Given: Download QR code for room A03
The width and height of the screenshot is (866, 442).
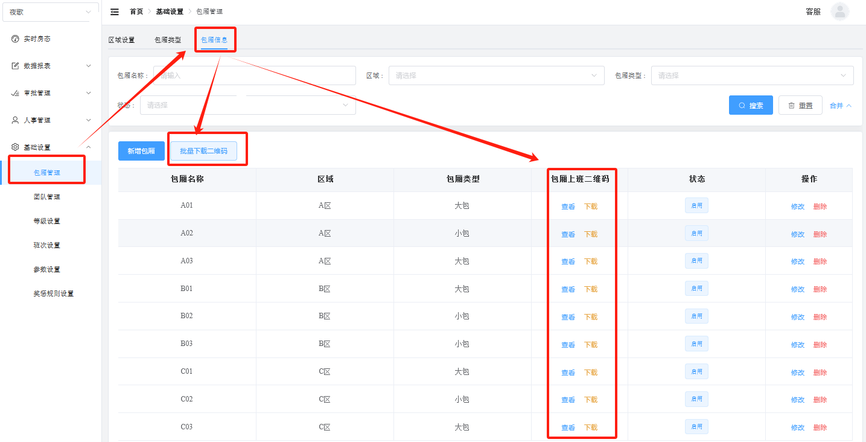Looking at the screenshot, I should click(590, 261).
